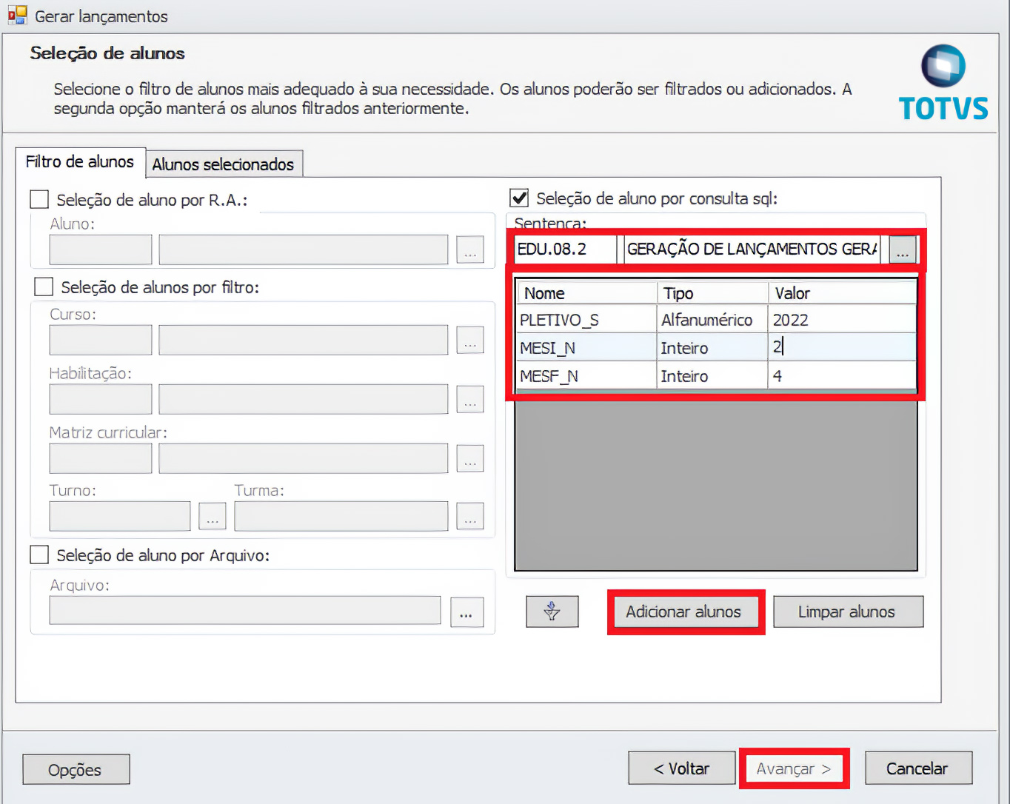Open the Aluno lookup ellipsis button

[x=469, y=250]
